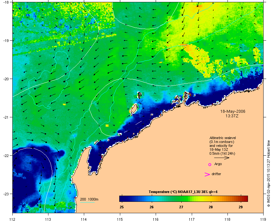Click the 'and velocity for' legend line
The image size is (273, 221).
tap(221, 146)
